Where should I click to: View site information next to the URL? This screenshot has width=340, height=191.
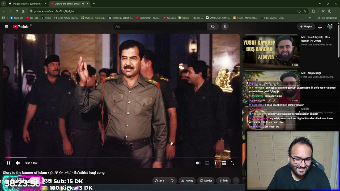(31, 11)
